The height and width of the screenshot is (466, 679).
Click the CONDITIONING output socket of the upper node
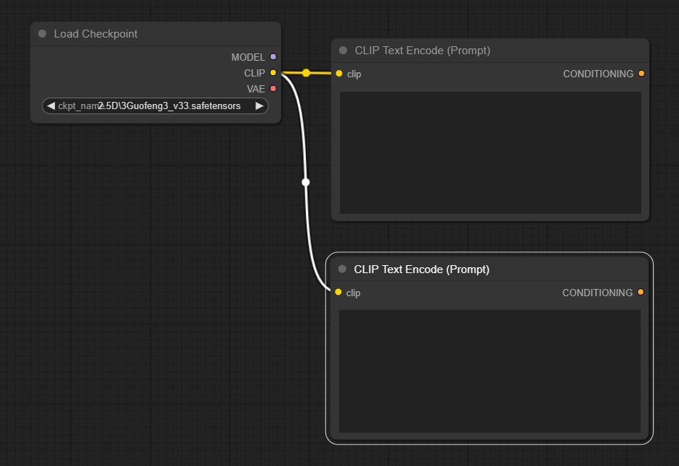[x=641, y=74]
